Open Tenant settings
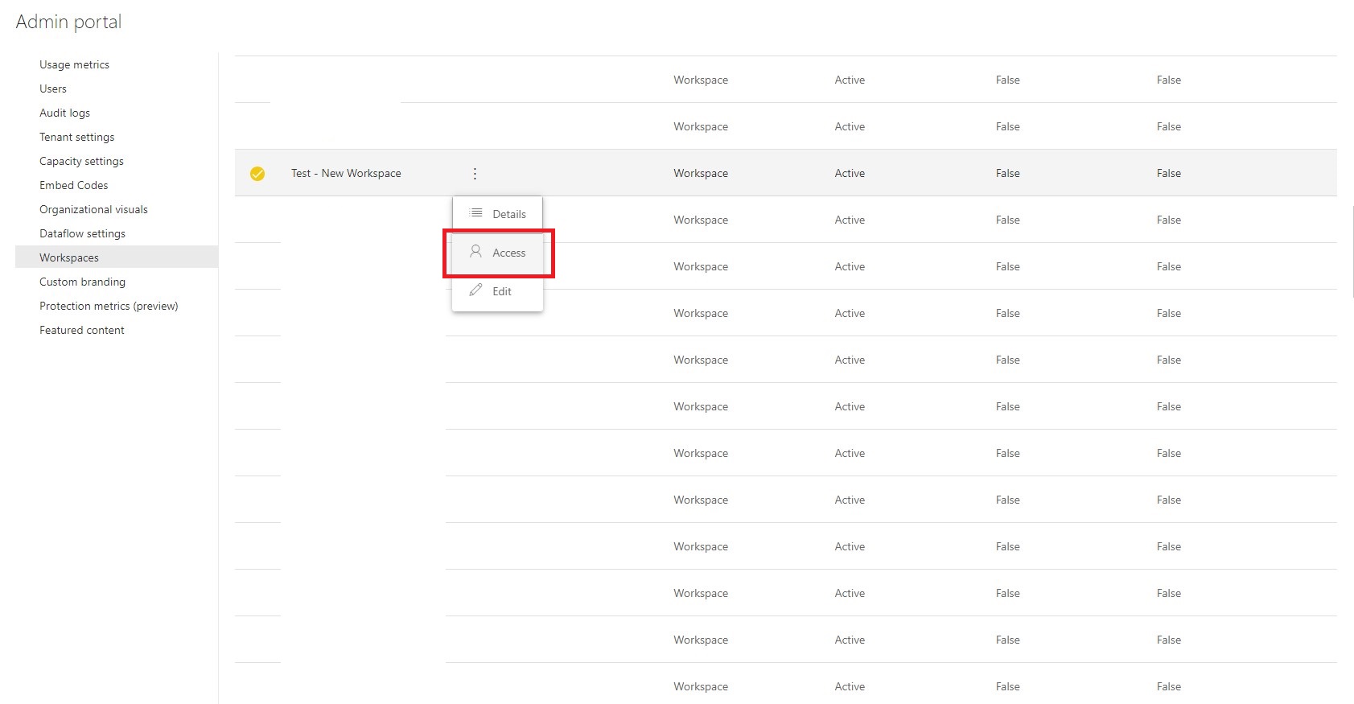Viewport: 1354px width, 704px height. click(x=76, y=137)
